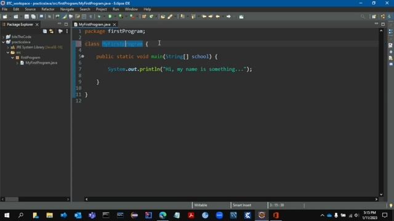
Task: Click the Save All toolbar icon
Action: pyautogui.click(x=33, y=17)
